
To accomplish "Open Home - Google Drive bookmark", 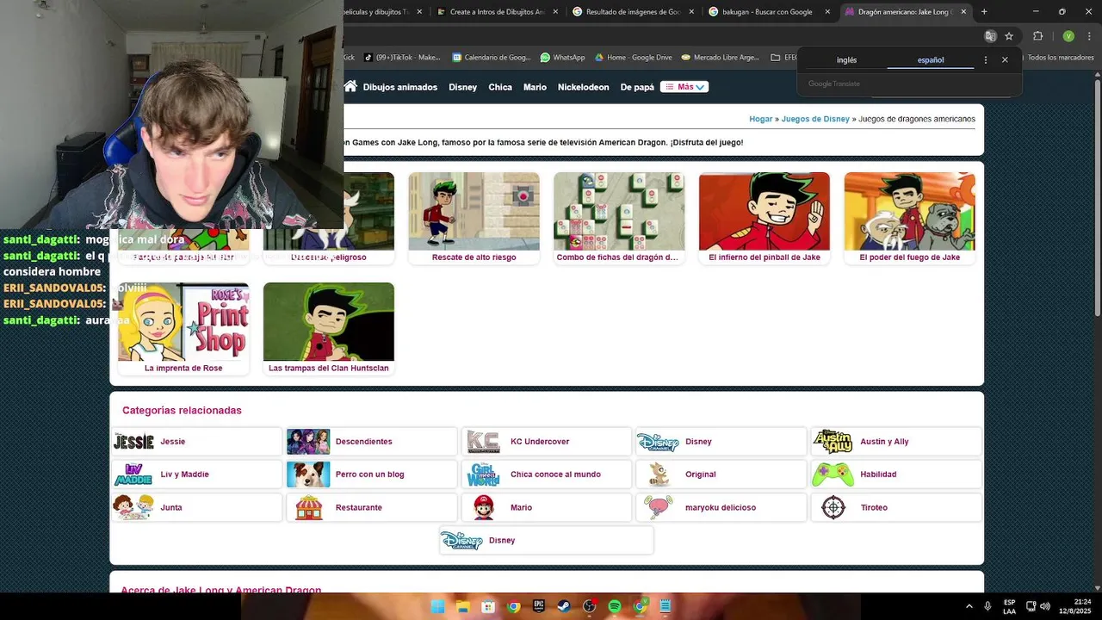I will point(633,58).
